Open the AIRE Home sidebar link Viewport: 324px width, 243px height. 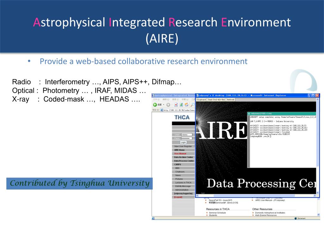click(x=179, y=150)
